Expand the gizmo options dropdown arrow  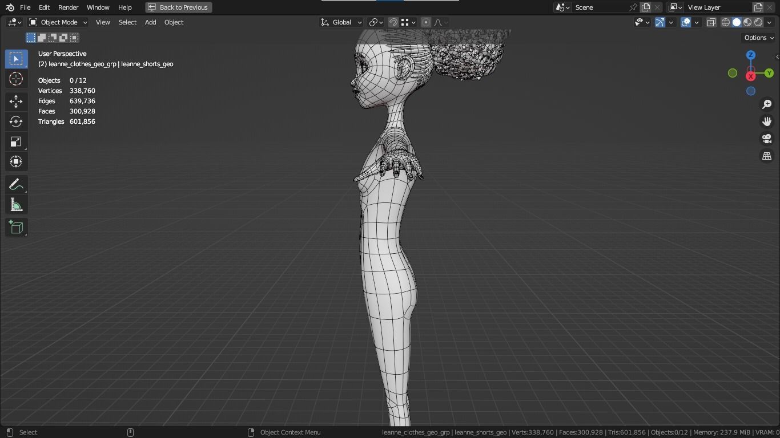(x=671, y=22)
